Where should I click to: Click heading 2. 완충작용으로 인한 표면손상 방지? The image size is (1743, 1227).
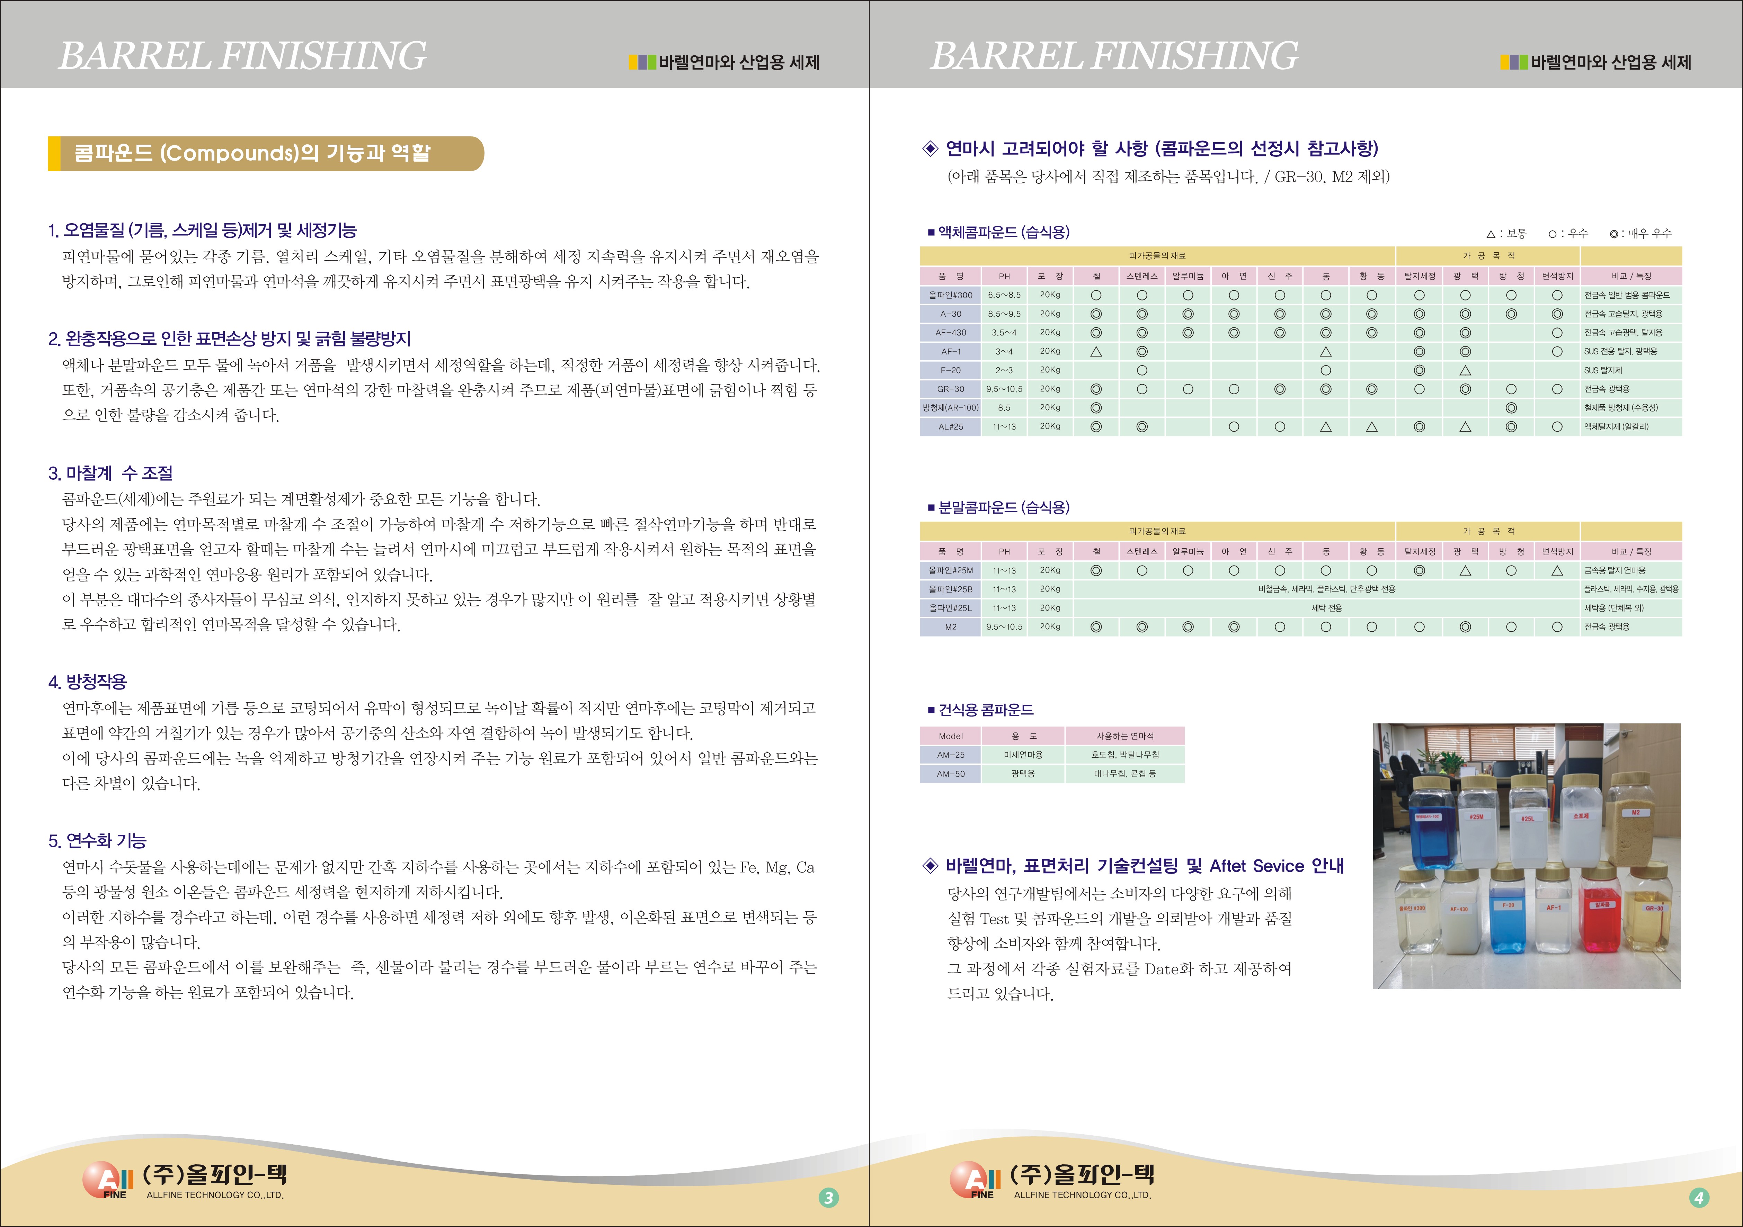229,339
